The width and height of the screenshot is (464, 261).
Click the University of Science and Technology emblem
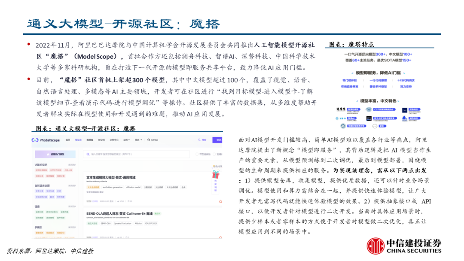(344, 126)
